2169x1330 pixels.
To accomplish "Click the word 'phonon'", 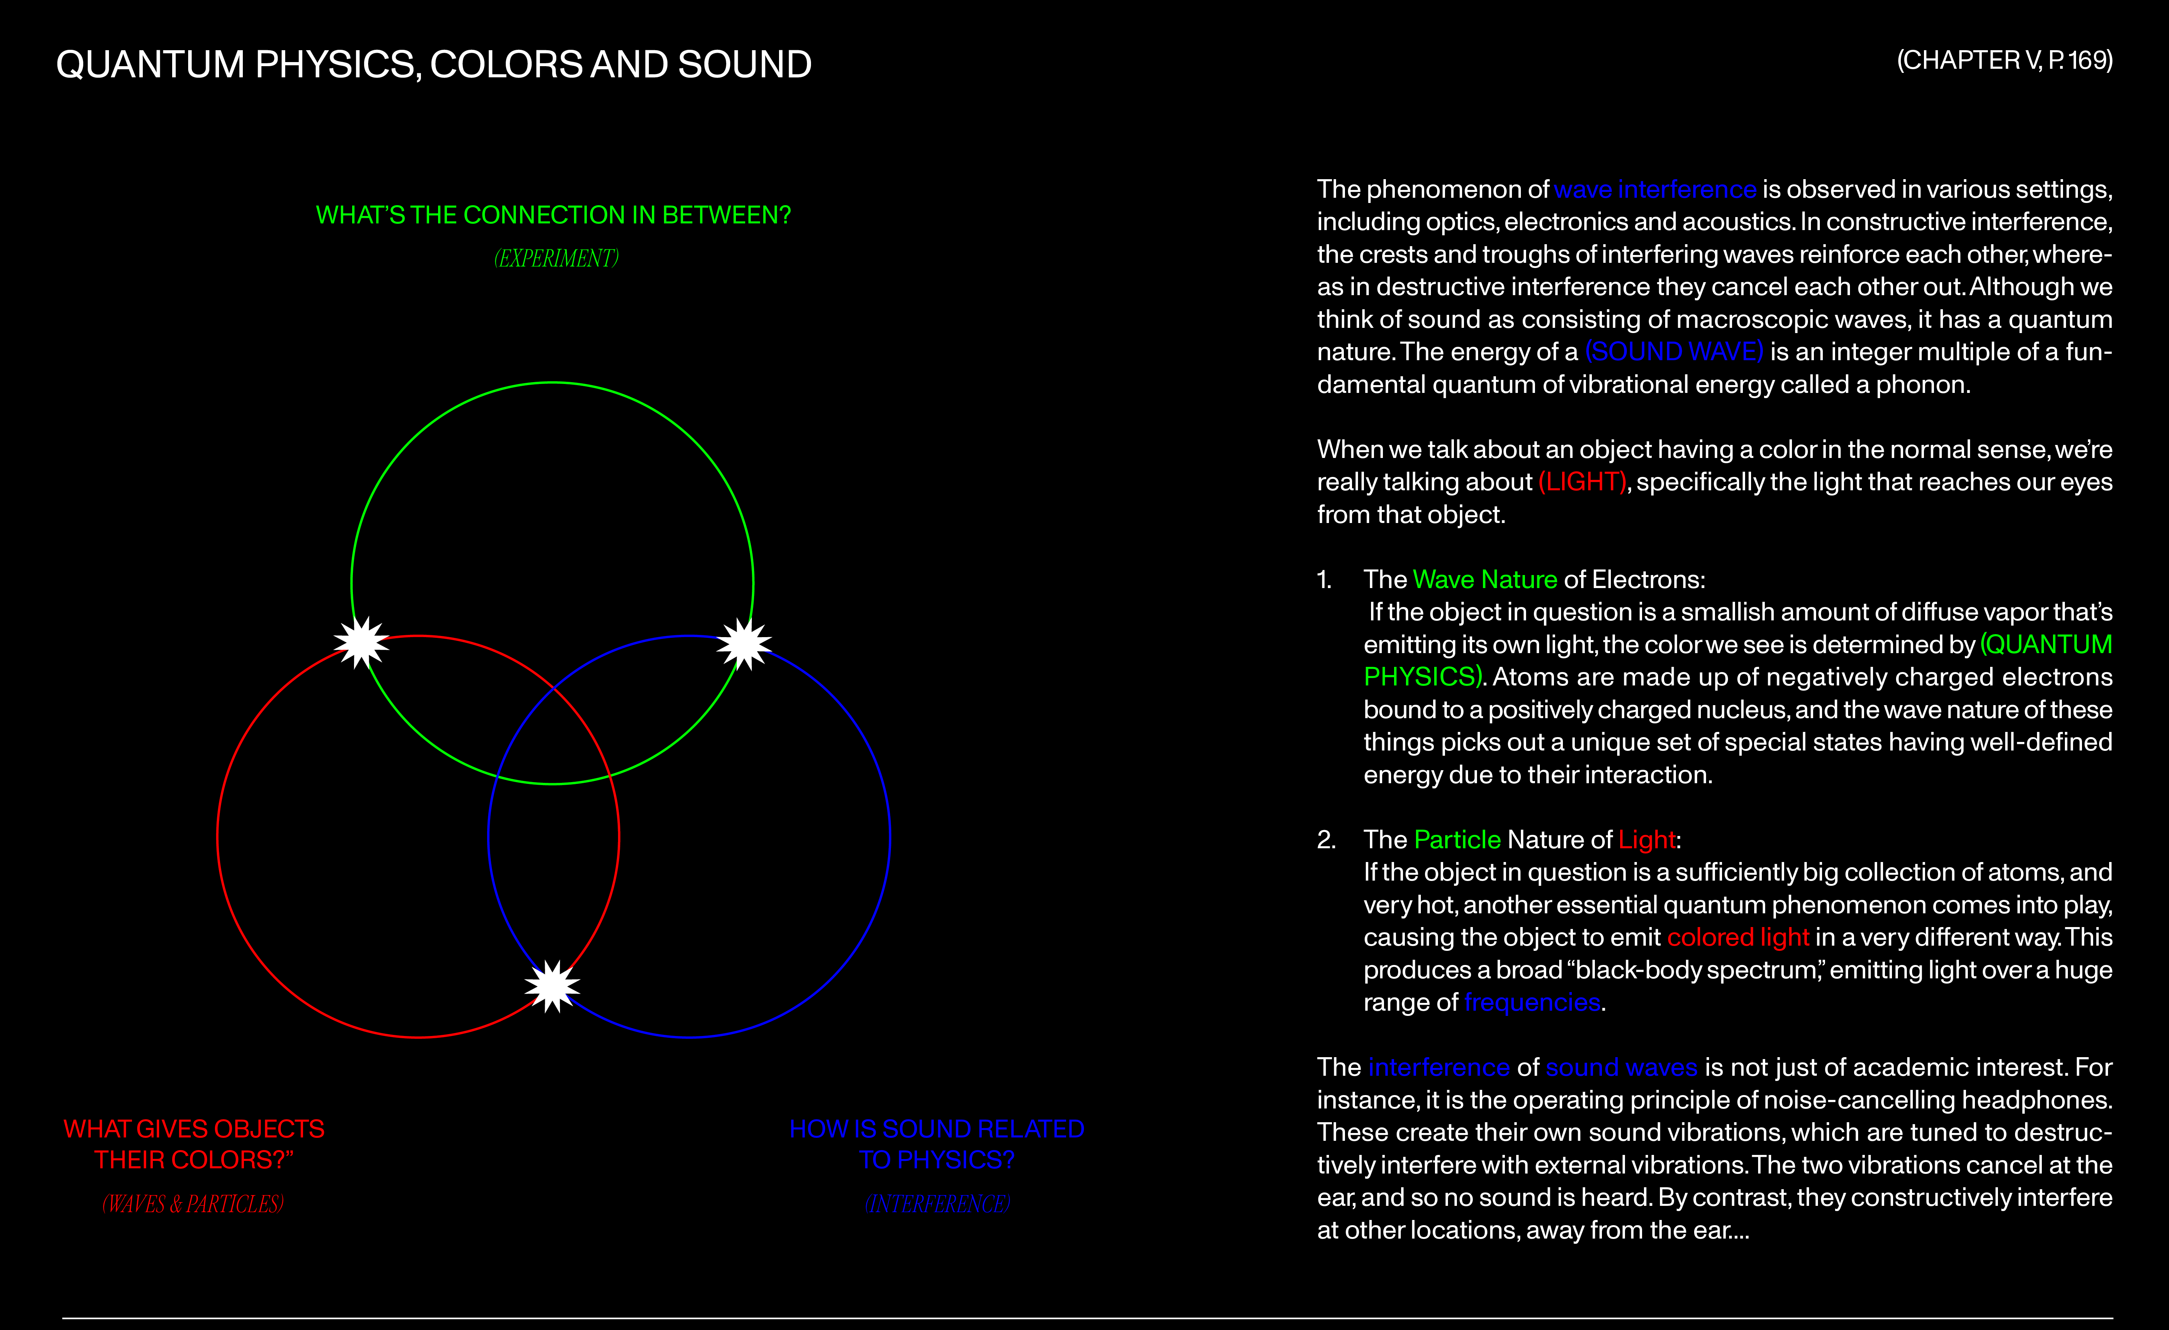I will 1920,385.
